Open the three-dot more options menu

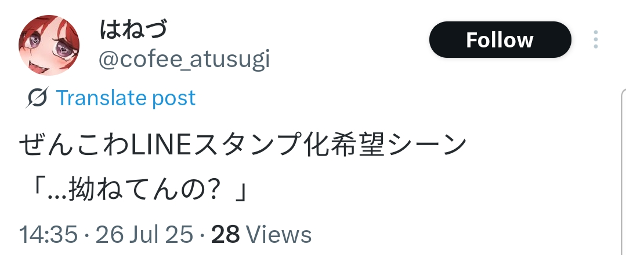(x=595, y=39)
